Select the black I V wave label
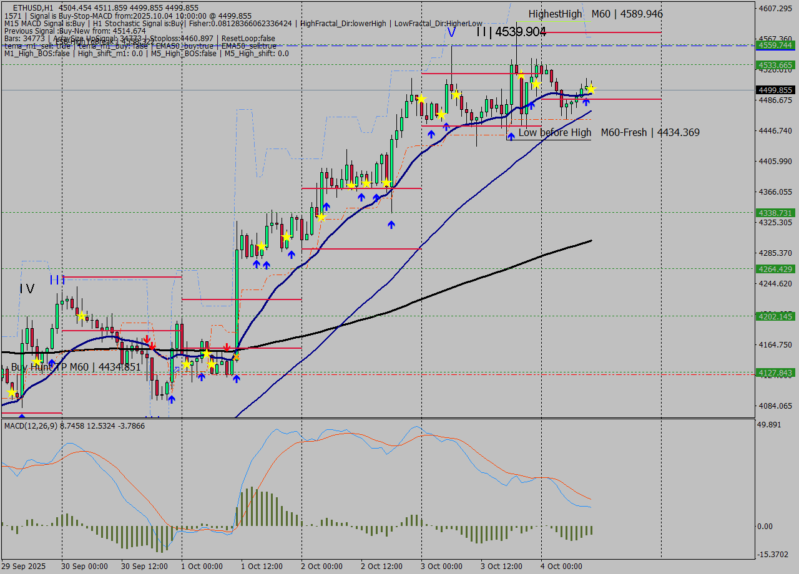Viewport: 799px width, 574px height. pyautogui.click(x=27, y=288)
